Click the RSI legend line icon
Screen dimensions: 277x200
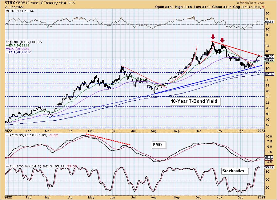(7, 11)
